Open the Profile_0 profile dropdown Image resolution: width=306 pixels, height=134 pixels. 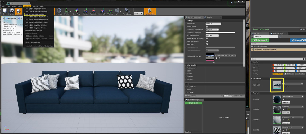[x=206, y=96]
